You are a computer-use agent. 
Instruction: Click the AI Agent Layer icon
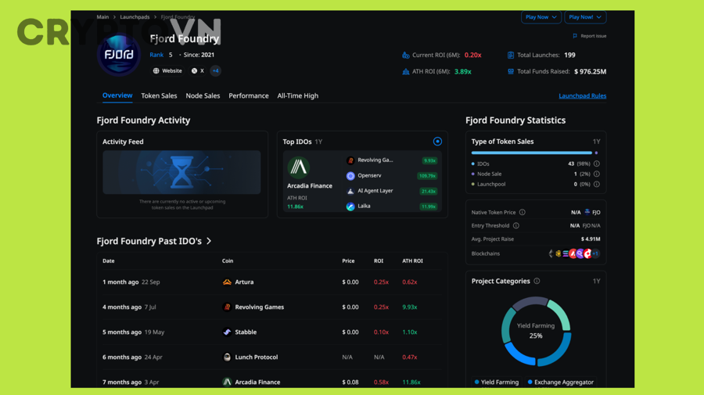click(350, 191)
